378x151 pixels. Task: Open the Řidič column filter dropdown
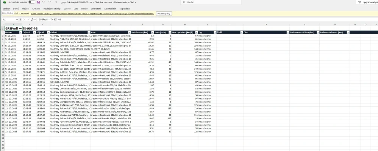tap(241, 32)
